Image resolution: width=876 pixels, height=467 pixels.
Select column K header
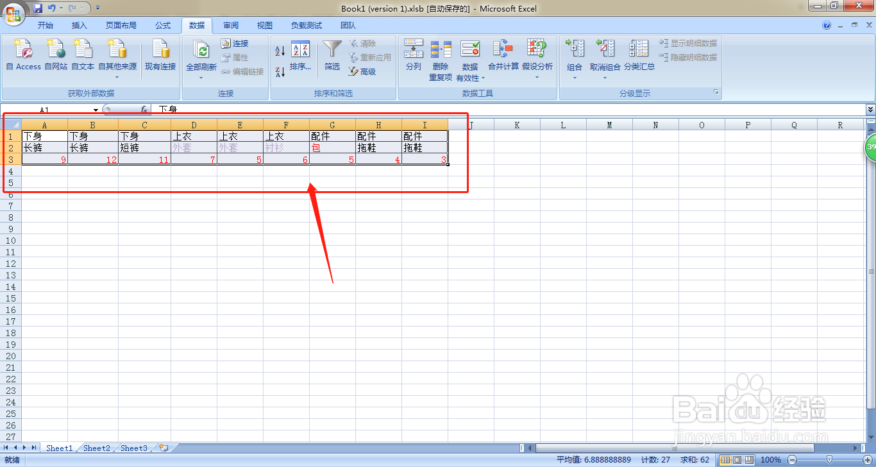tap(517, 125)
